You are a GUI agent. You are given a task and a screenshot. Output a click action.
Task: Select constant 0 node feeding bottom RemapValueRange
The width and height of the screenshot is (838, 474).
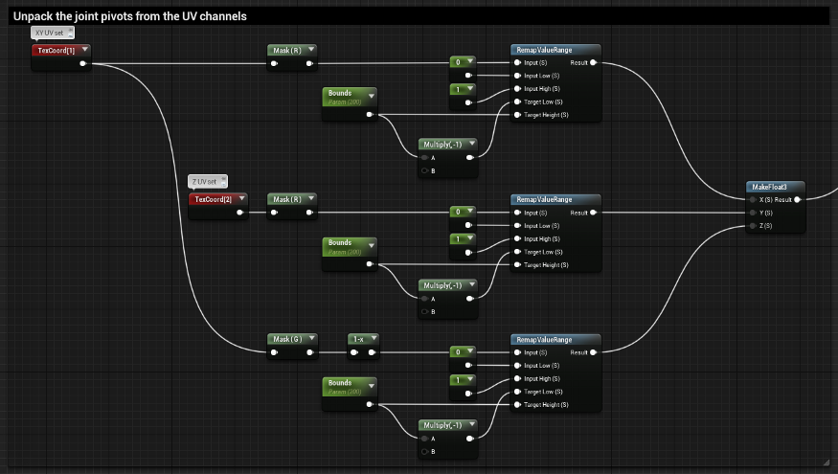[x=463, y=358]
